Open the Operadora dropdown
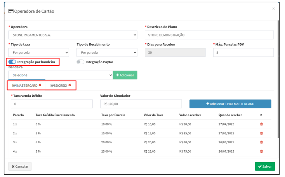This screenshot has height=177, width=285. point(73,35)
